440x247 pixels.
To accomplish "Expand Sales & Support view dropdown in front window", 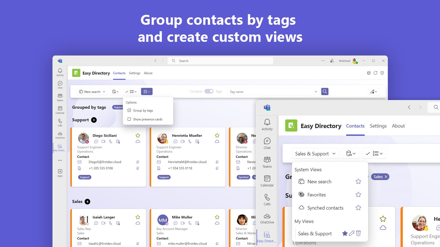I will [316, 154].
